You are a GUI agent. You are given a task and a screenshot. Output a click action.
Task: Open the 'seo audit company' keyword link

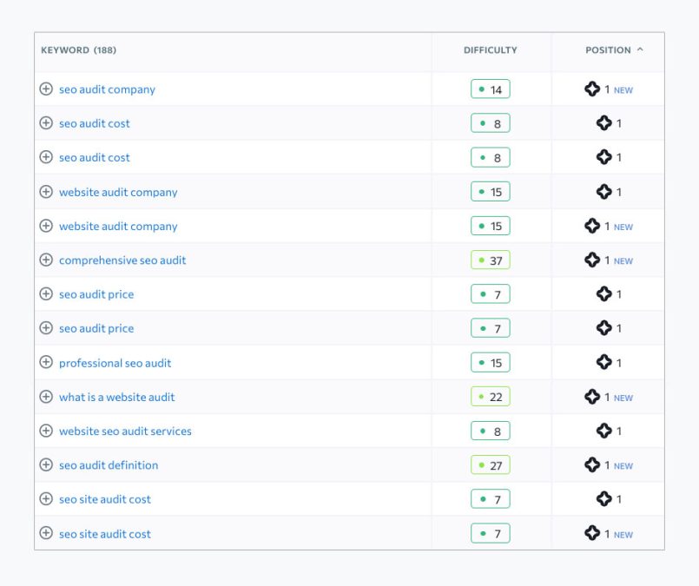[107, 89]
